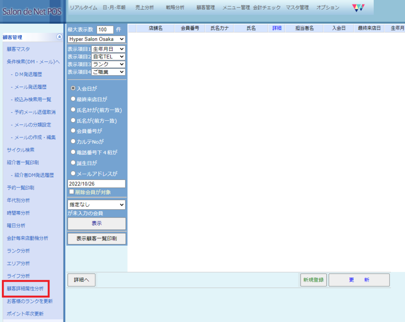Click the Salon de Net POS logo
Viewport: 405px width, 322px height.
[32, 11]
